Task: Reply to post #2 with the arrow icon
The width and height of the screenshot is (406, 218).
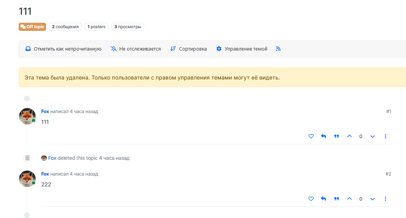Action: pos(323,199)
